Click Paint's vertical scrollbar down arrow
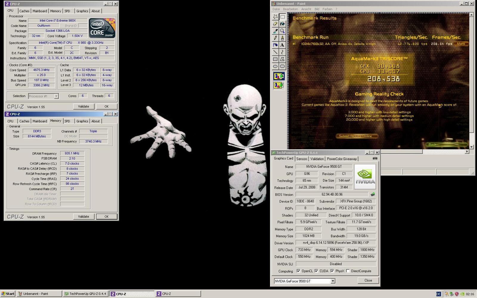477x298 pixels. [x=471, y=147]
